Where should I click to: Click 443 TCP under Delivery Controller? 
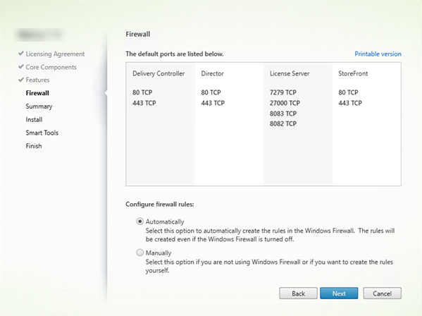tap(144, 103)
